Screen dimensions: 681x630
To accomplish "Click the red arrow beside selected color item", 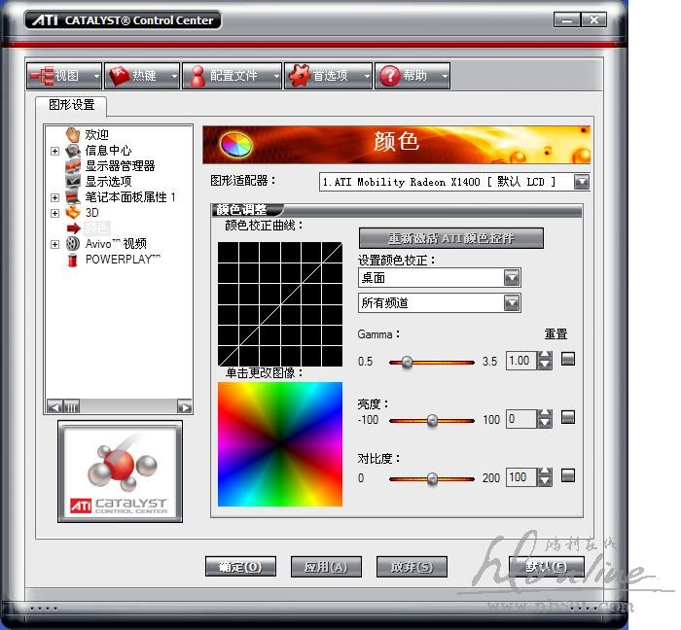I will pyautogui.click(x=73, y=228).
